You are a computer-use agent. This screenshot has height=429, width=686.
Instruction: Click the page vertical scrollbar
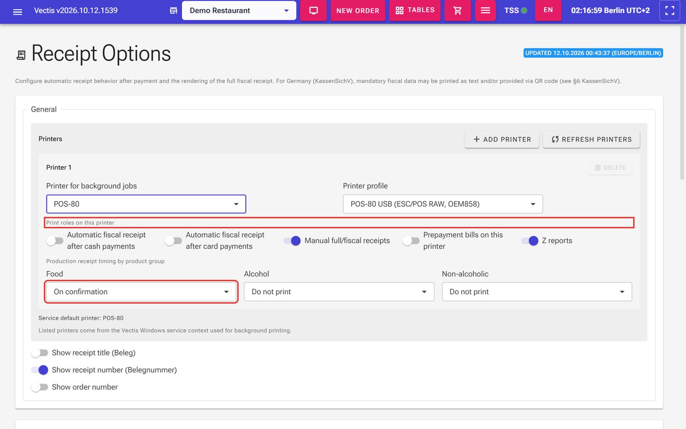tap(682, 103)
